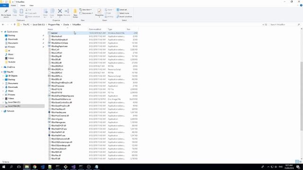
Task: Open Google Chrome from the taskbar
Action: tap(35, 167)
